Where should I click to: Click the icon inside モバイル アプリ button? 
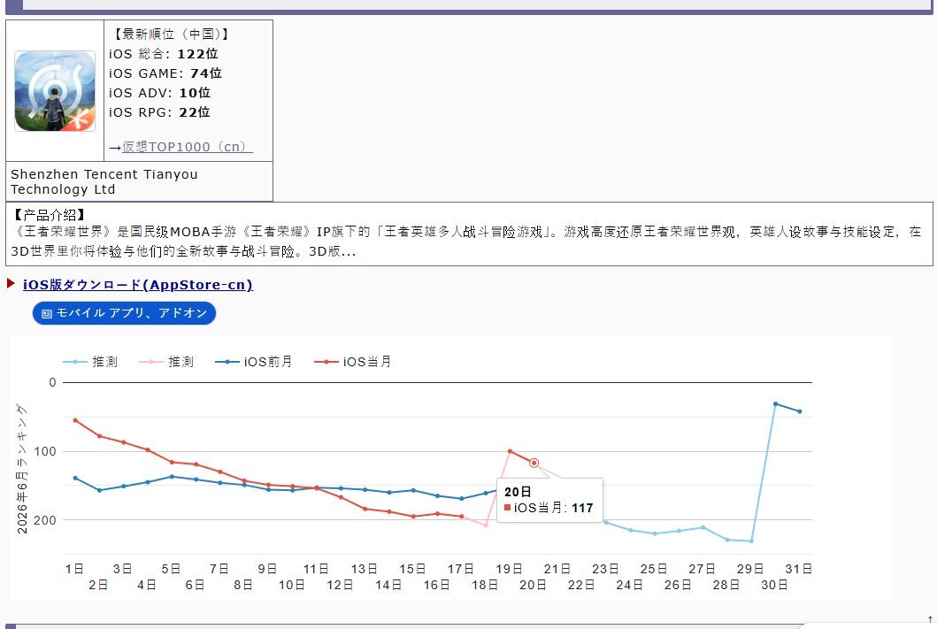[47, 313]
